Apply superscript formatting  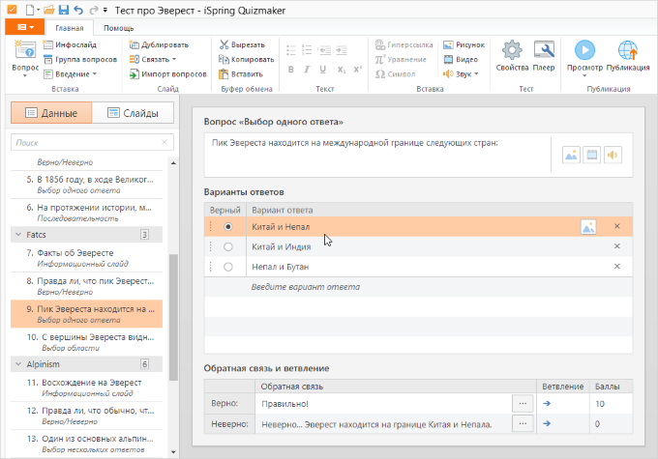click(357, 70)
